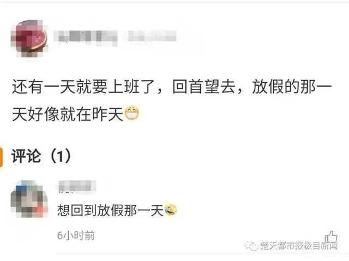349x261 pixels.
Task: Click the blurred info right of poster's name
Action: pyautogui.click(x=152, y=36)
